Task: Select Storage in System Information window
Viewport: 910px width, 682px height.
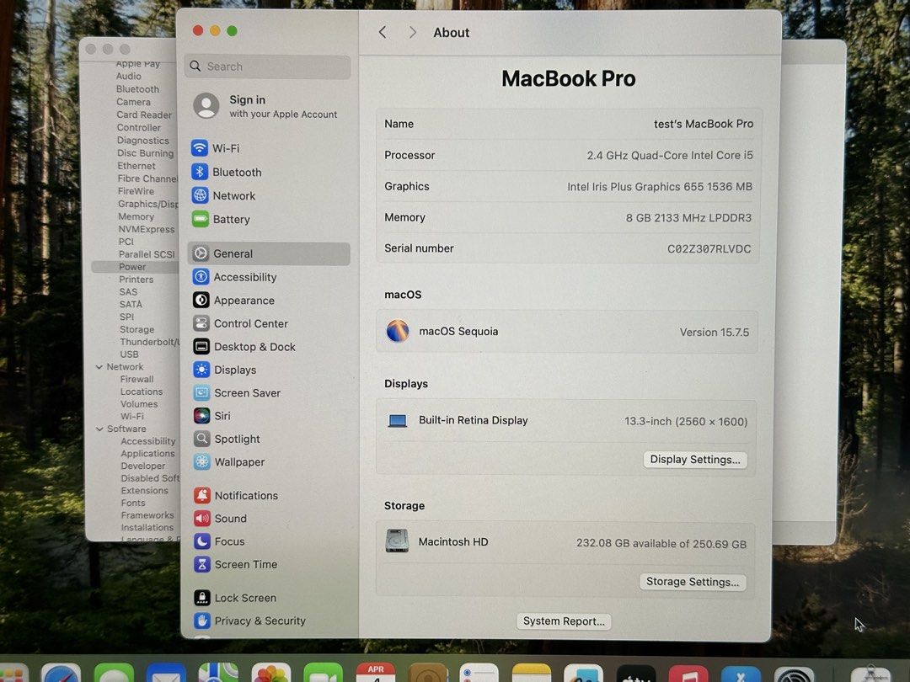Action: 137,329
